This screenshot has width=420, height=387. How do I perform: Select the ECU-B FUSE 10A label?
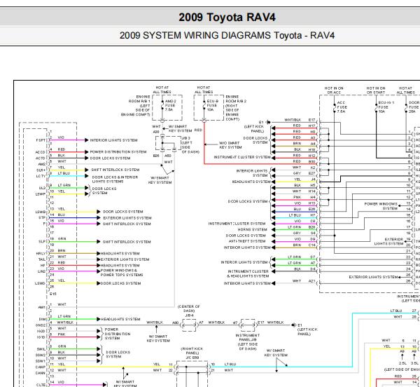[212, 105]
